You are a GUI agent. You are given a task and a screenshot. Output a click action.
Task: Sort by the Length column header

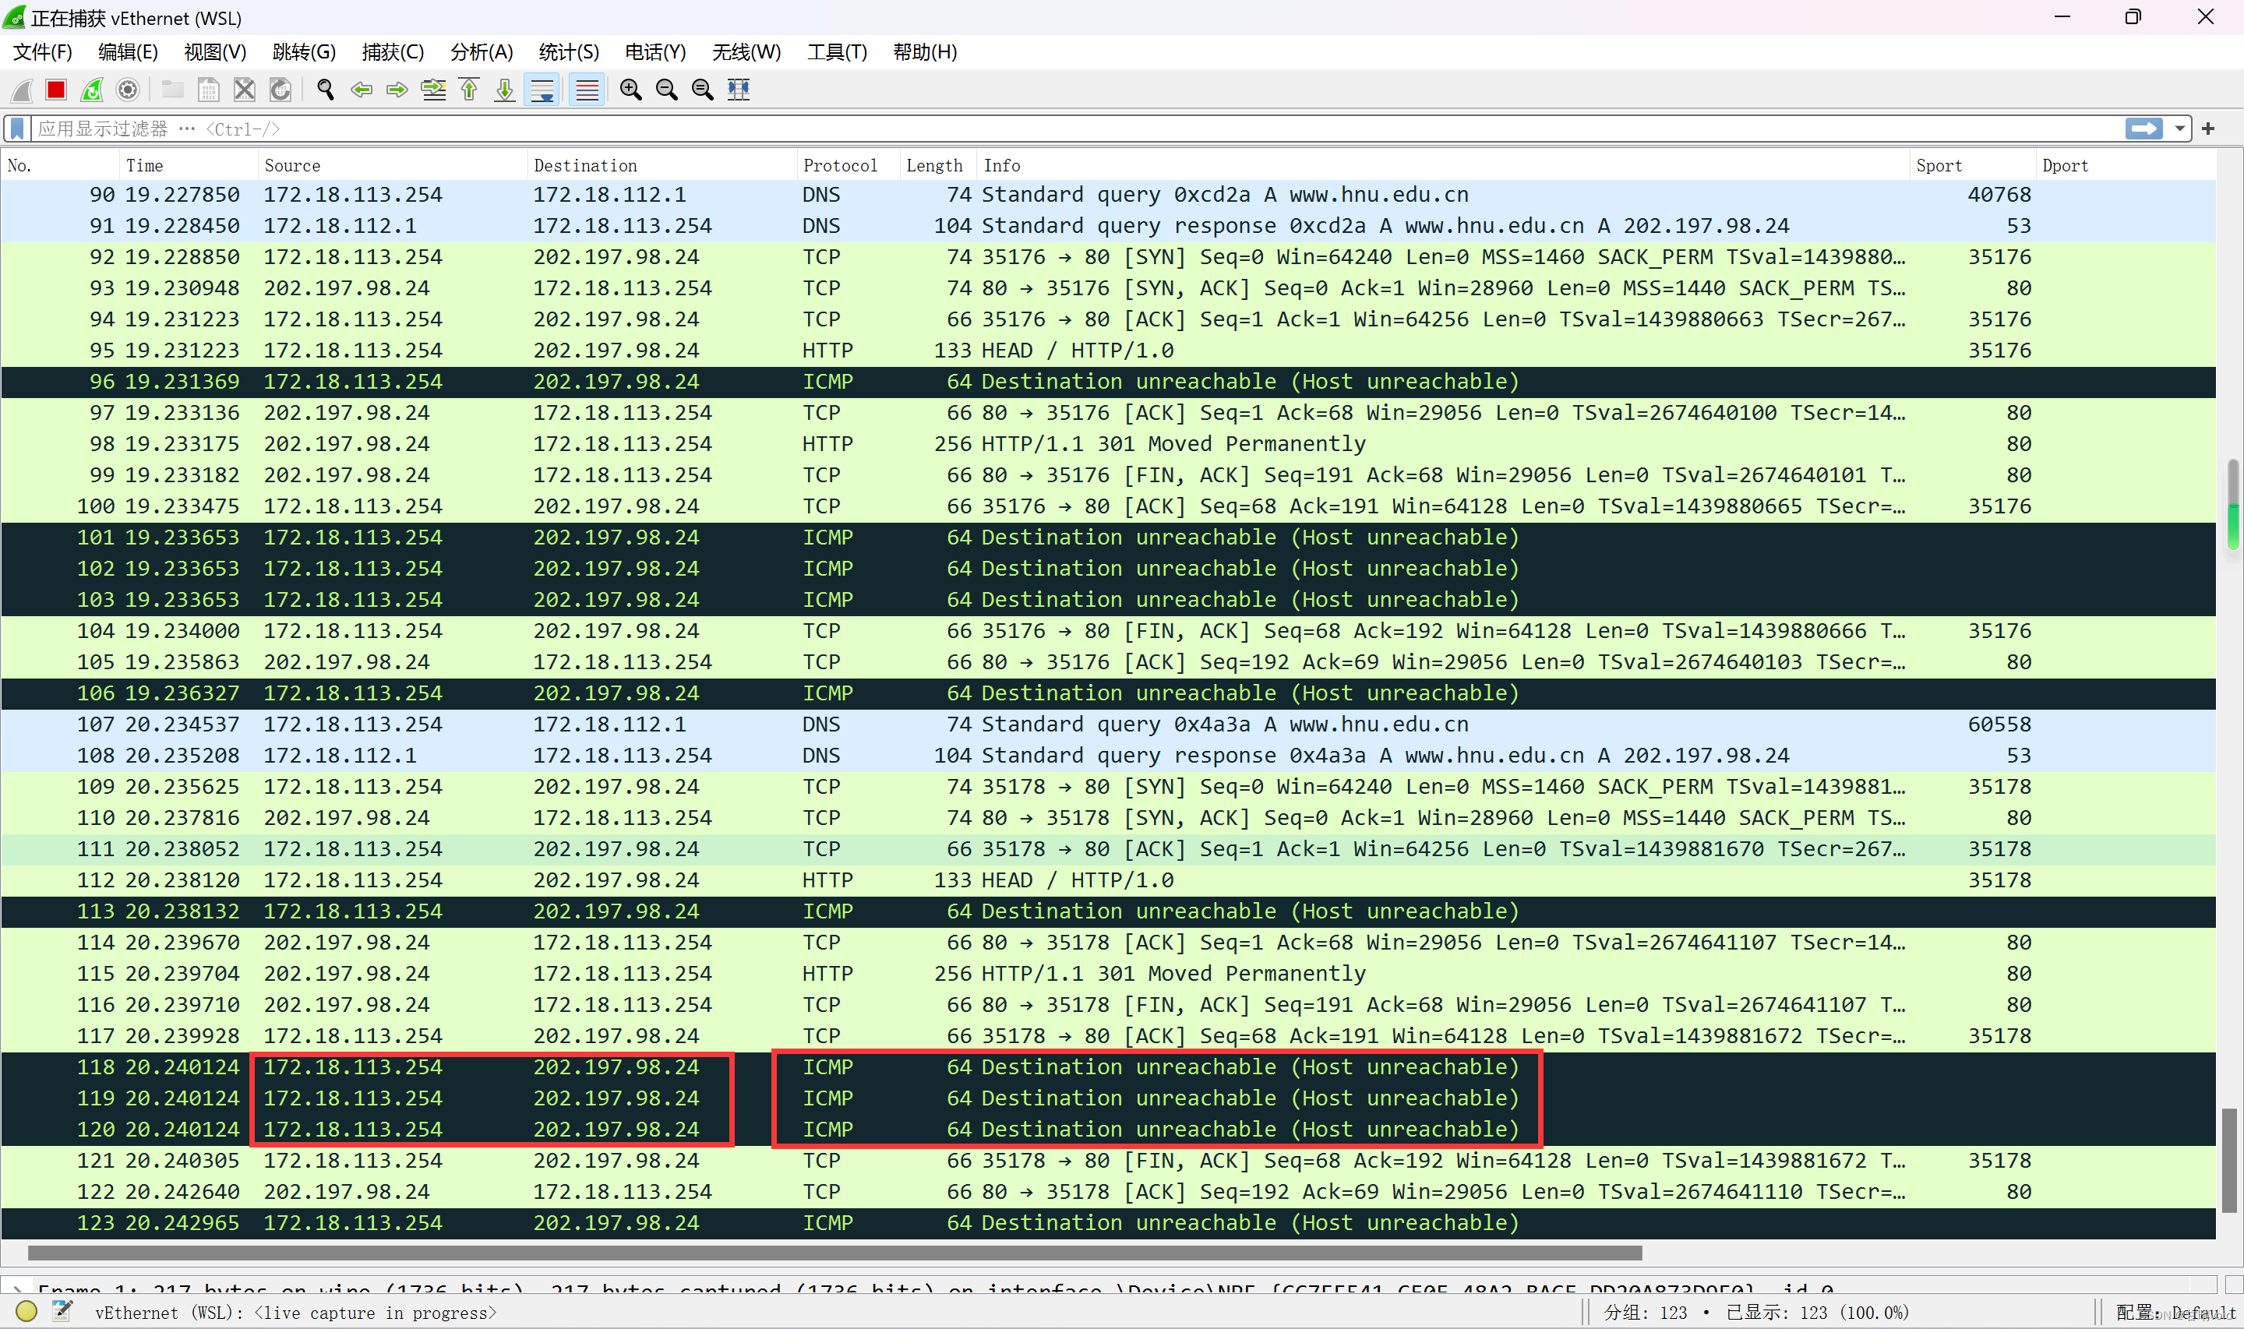[937, 166]
